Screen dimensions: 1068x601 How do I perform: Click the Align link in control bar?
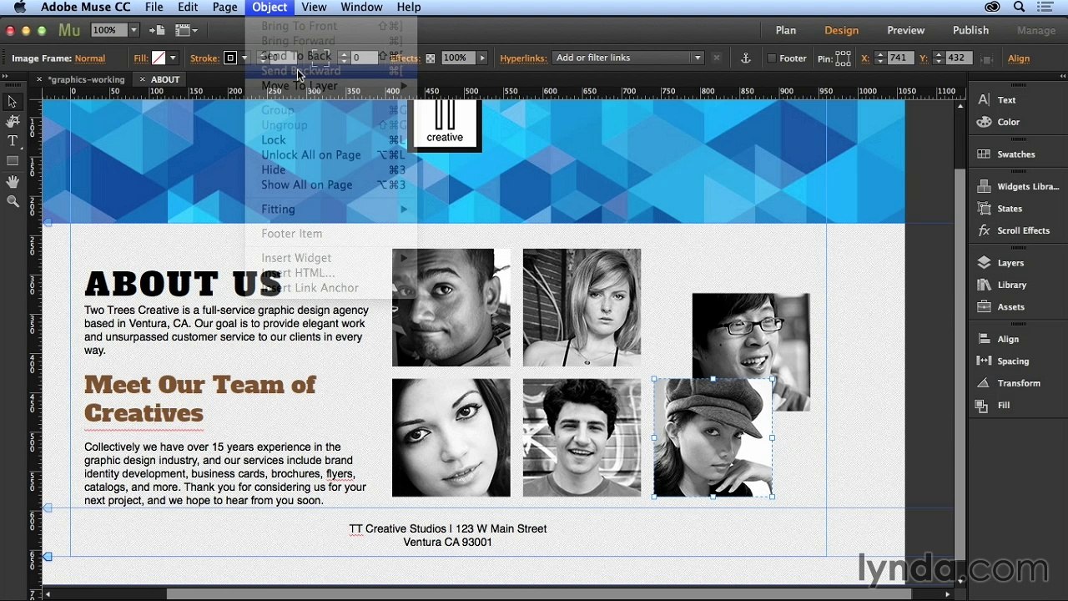coord(1019,58)
